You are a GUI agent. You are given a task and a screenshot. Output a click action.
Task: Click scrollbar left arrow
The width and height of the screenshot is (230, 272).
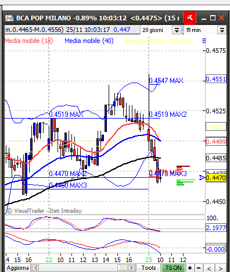coord(35,268)
